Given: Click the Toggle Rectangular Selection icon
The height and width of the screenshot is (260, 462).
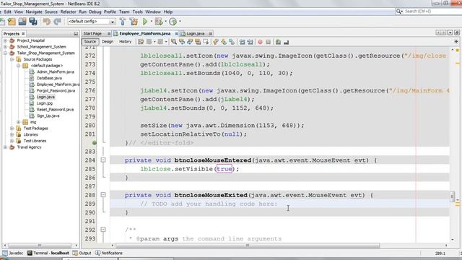Looking at the screenshot, I should tap(206, 42).
